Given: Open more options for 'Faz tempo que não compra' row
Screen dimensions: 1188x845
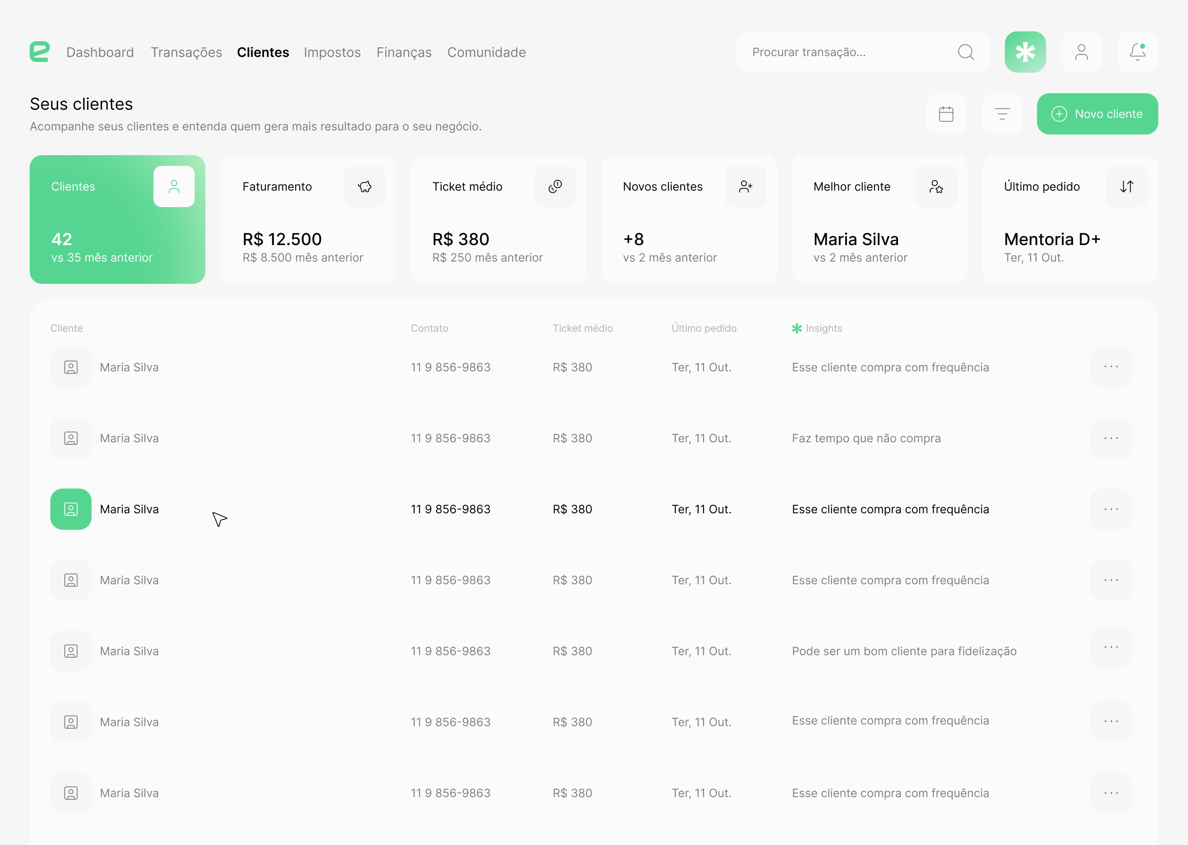Looking at the screenshot, I should click(1111, 438).
